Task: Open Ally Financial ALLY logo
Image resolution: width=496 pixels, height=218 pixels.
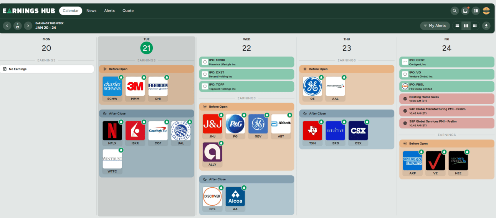Action: click(x=212, y=152)
